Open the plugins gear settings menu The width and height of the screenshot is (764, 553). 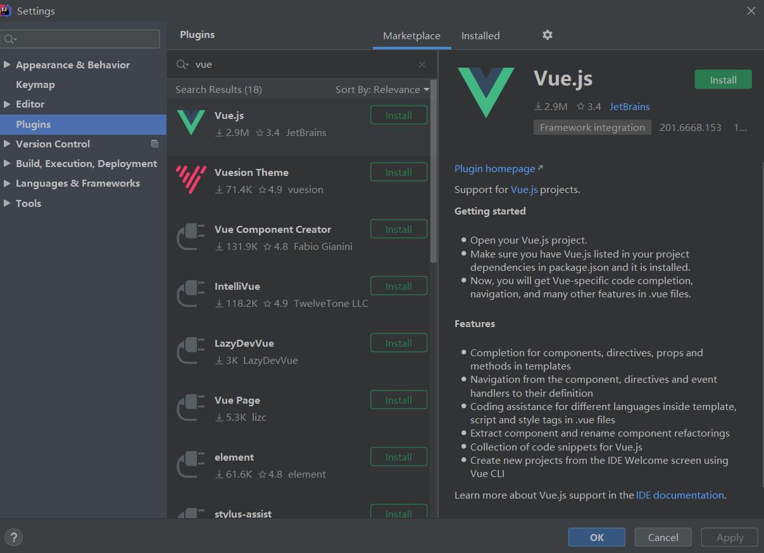click(548, 35)
